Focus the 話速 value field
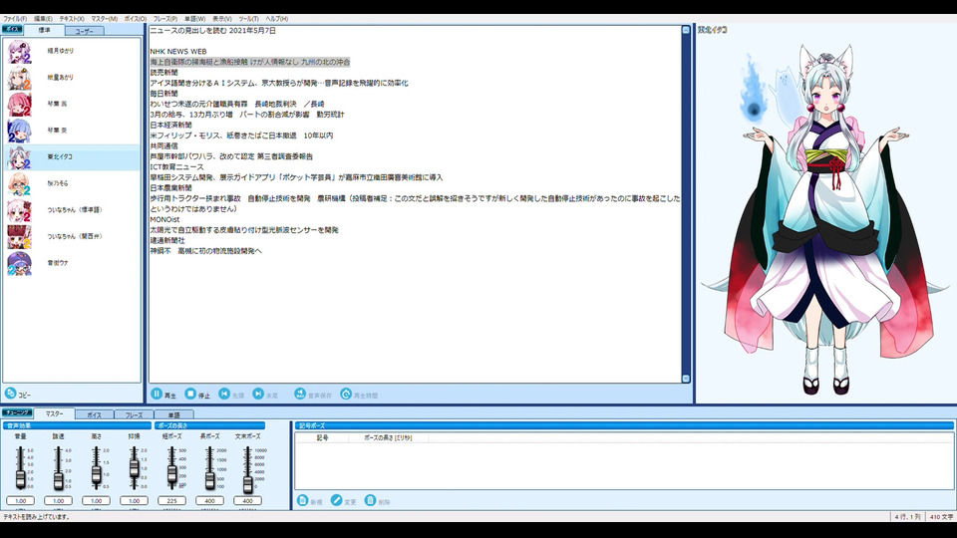 click(x=58, y=501)
